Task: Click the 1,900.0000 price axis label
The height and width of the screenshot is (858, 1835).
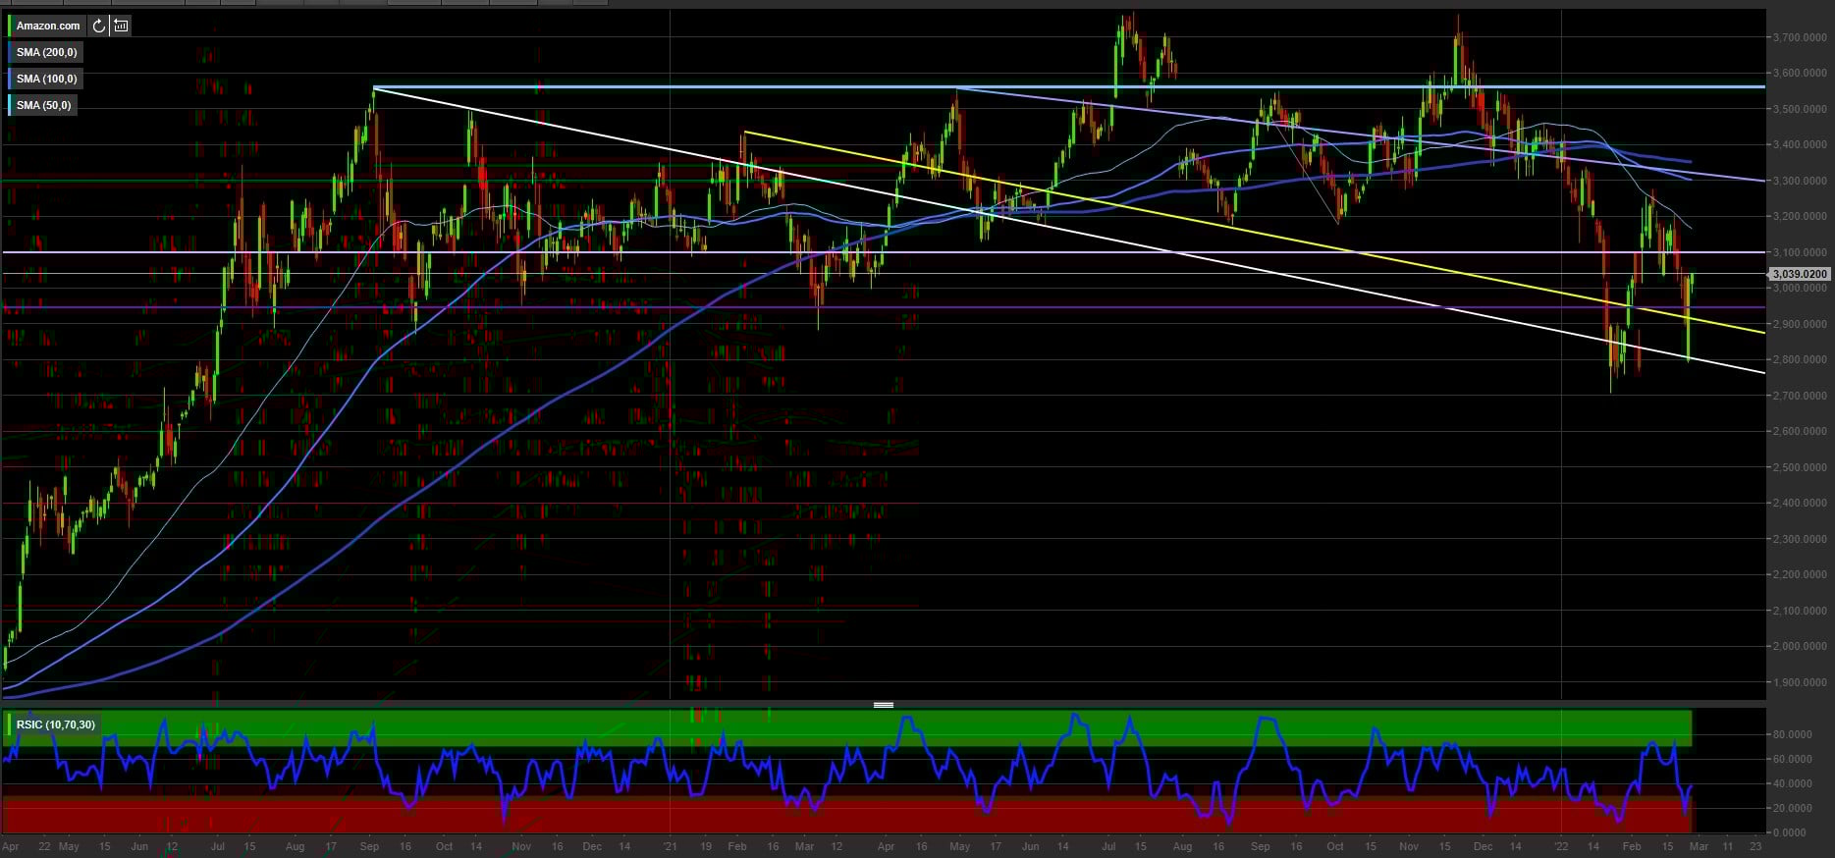Action: 1799,682
